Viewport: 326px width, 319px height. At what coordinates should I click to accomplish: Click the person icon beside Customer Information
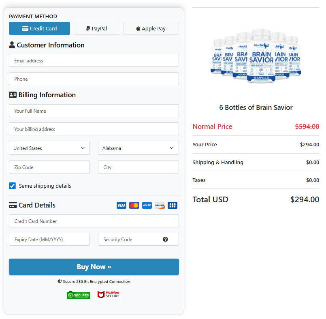point(12,45)
